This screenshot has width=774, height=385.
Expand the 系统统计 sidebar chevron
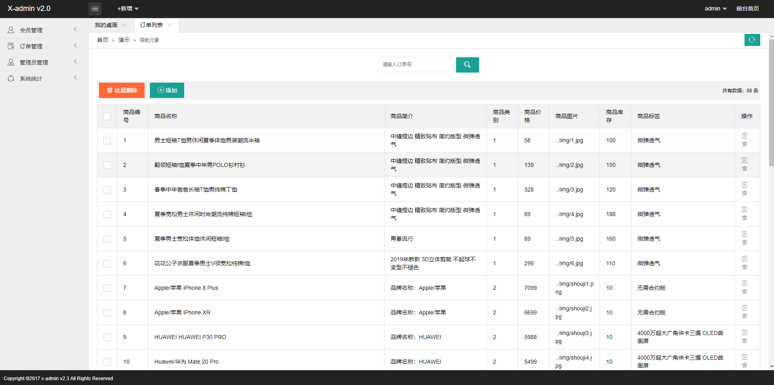tap(76, 77)
